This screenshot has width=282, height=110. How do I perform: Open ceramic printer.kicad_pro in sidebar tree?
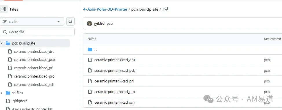click(x=34, y=76)
